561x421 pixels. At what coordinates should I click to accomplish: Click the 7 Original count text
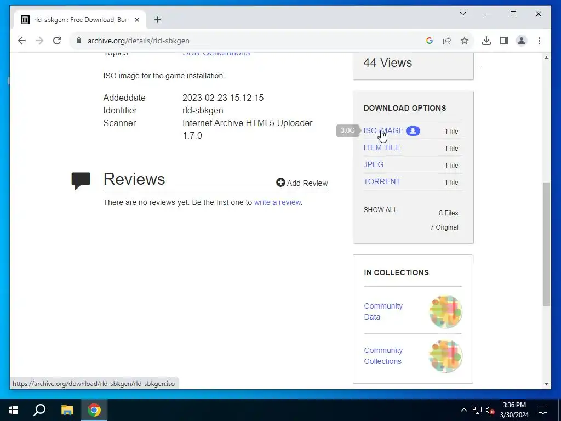tap(444, 227)
